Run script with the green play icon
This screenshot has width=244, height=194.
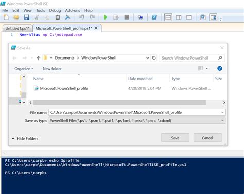pyautogui.click(x=106, y=17)
